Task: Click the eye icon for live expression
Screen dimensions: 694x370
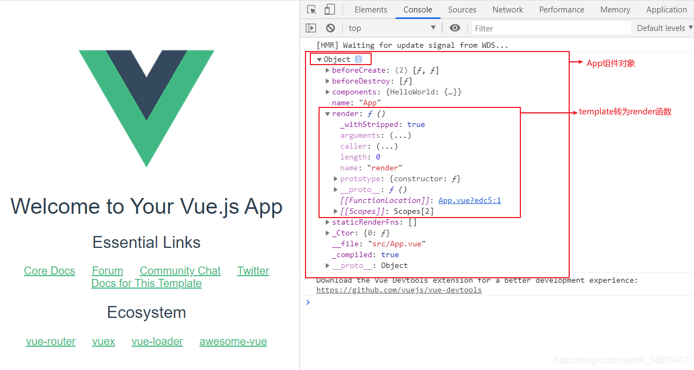Action: [455, 28]
